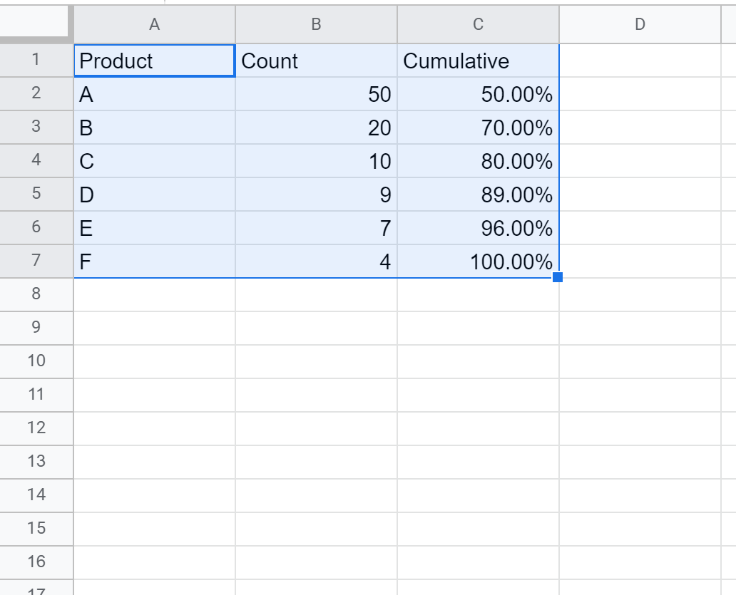Screen dimensions: 736x595
Task: Select the cell with value 7
Action: click(316, 228)
